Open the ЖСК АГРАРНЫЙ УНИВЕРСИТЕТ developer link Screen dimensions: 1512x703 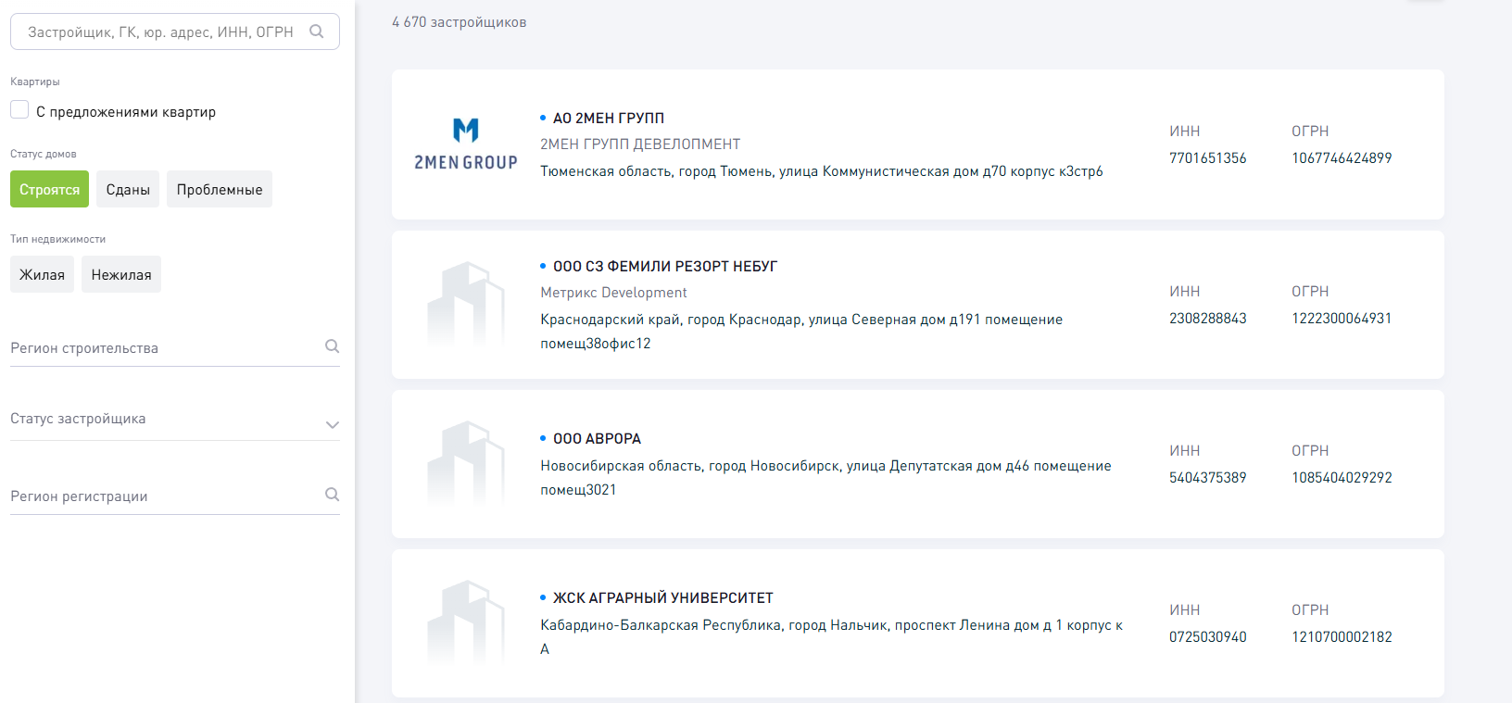tap(663, 598)
